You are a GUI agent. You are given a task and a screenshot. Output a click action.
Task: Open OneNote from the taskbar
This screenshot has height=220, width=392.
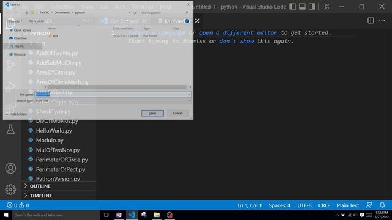(119, 215)
